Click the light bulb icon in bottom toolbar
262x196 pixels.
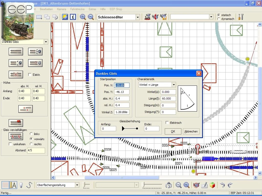pos(21,185)
